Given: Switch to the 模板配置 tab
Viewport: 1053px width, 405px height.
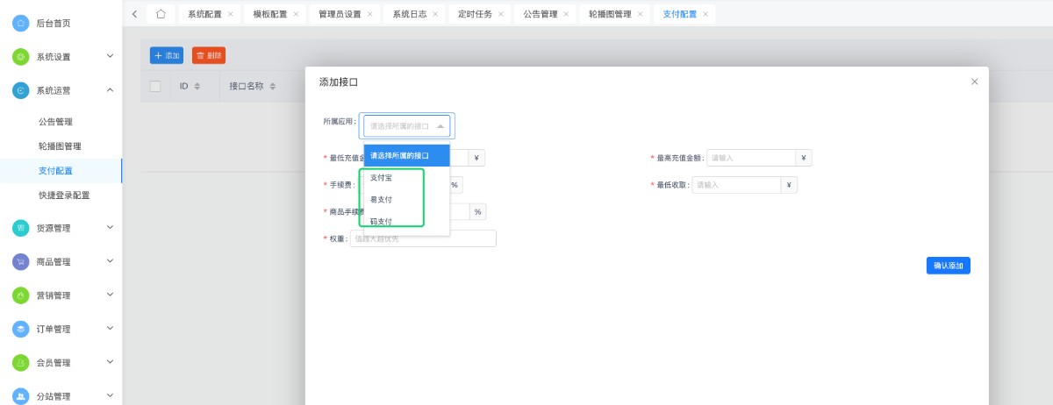Looking at the screenshot, I should [269, 14].
